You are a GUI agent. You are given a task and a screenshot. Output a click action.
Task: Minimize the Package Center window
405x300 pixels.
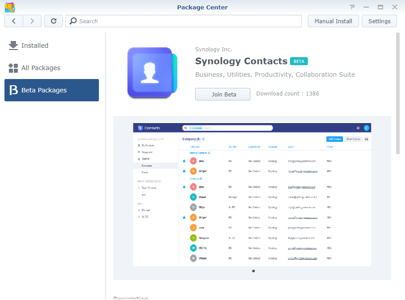point(366,7)
